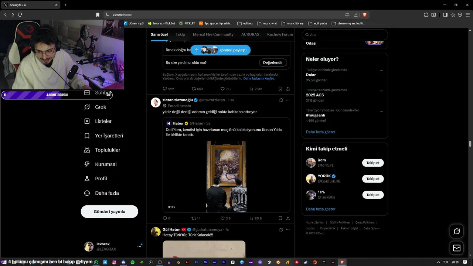Follow YÖRÜK with Takip et
This screenshot has width=473, height=266.
[373, 179]
